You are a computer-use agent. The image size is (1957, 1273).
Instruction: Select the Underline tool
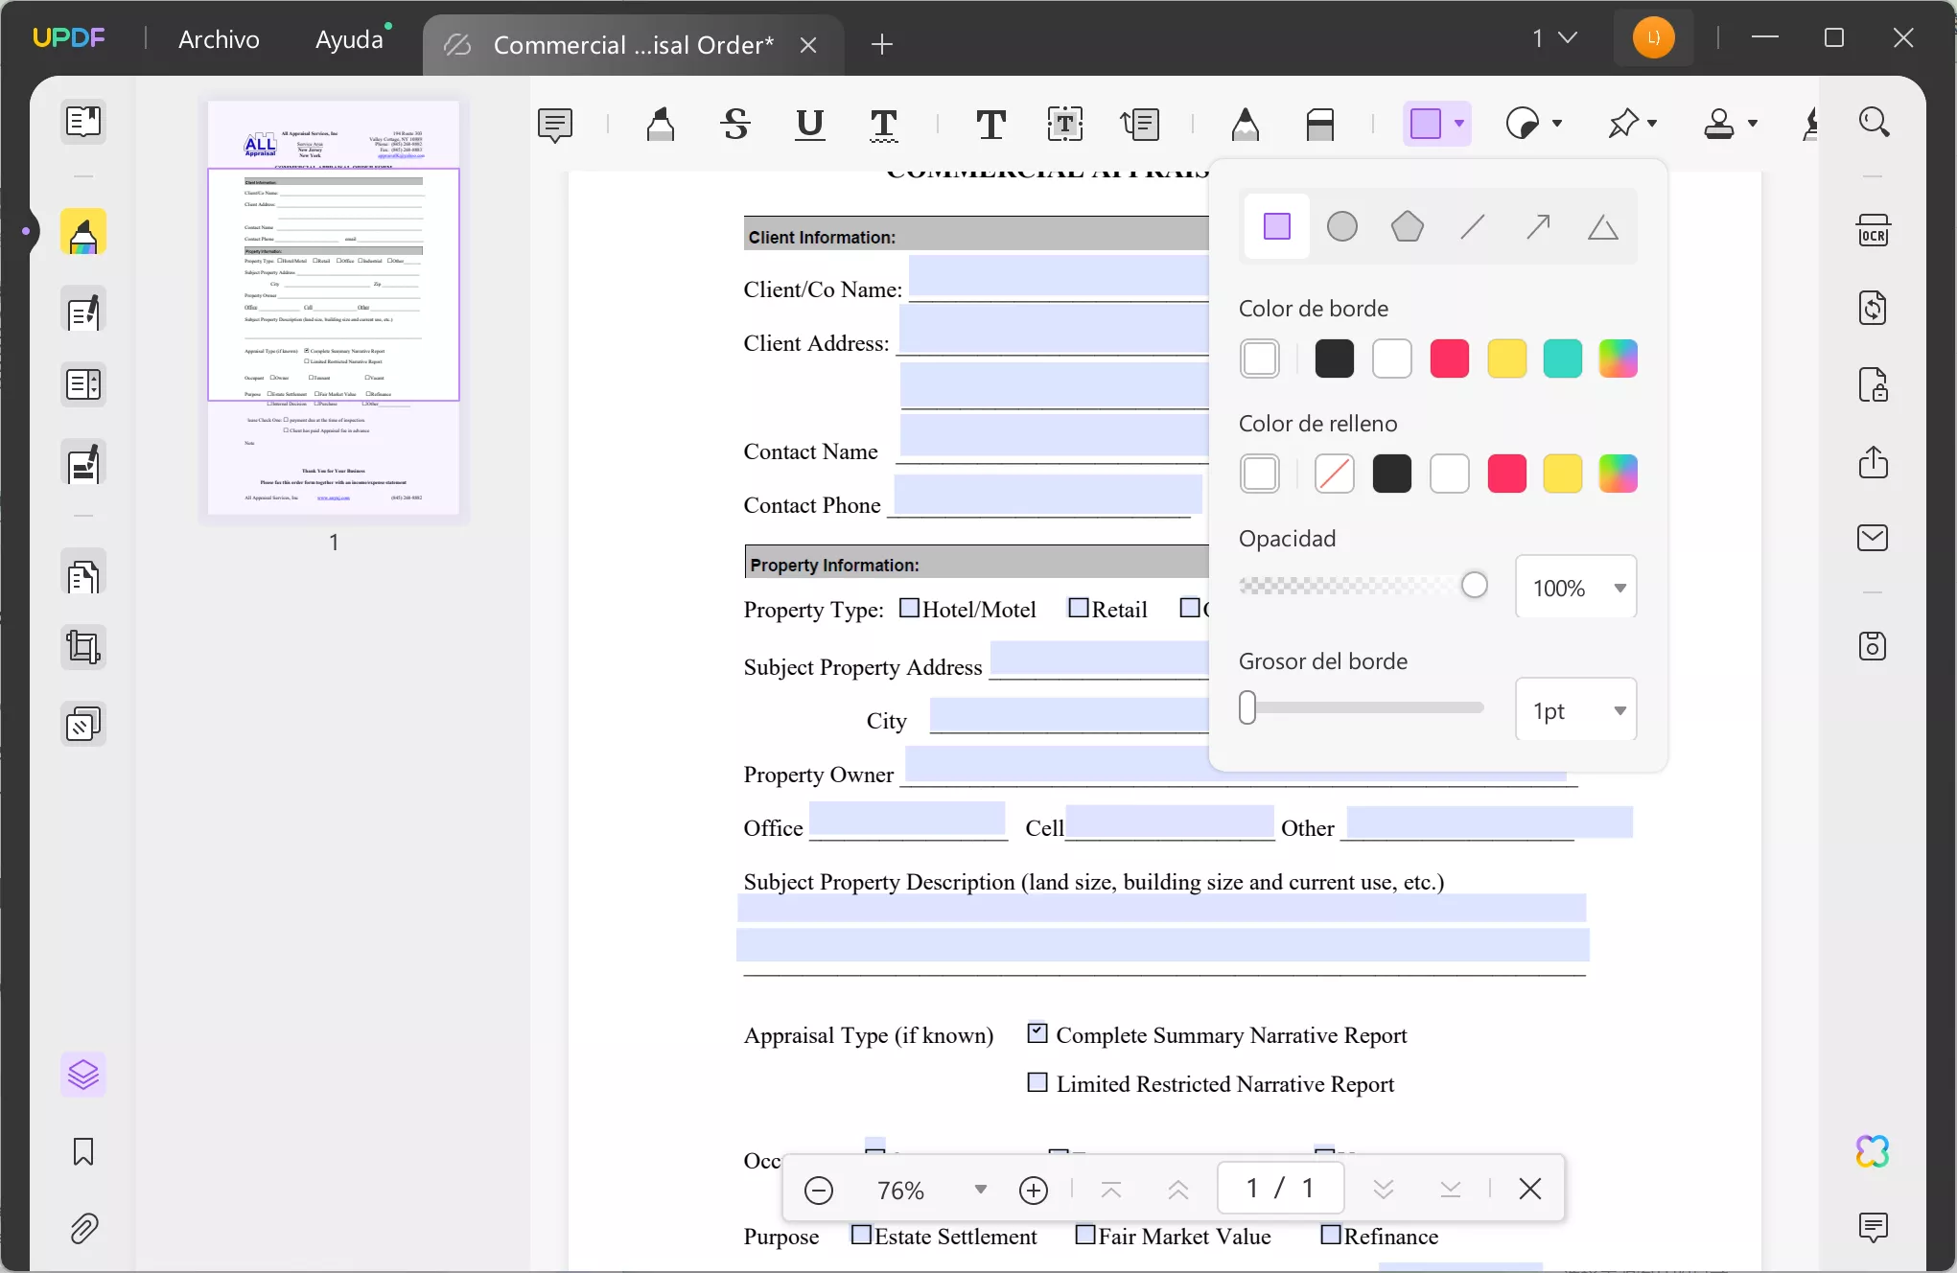810,124
